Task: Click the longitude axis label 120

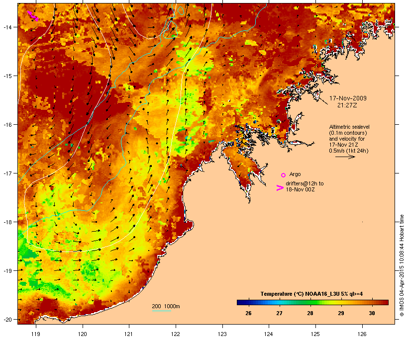Action: click(x=83, y=334)
